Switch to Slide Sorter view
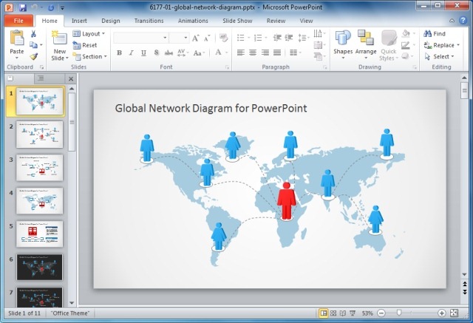The height and width of the screenshot is (323, 473). coord(333,313)
